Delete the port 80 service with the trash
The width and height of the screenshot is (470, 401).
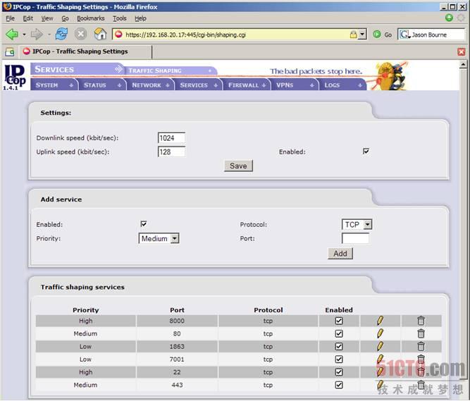click(x=421, y=333)
